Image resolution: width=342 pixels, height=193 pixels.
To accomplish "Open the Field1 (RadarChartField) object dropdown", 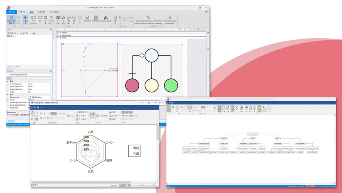I will [x=50, y=75].
